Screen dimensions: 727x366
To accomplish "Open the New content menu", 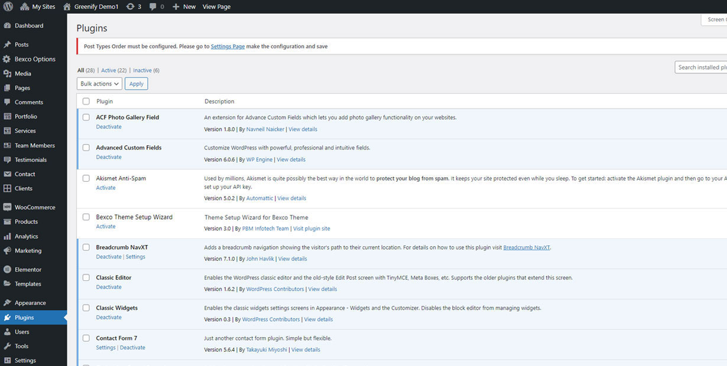I will coord(184,6).
